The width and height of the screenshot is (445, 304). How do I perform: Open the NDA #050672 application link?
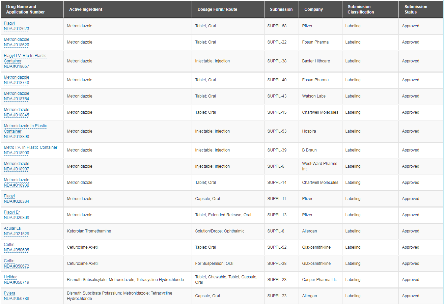coord(17,266)
